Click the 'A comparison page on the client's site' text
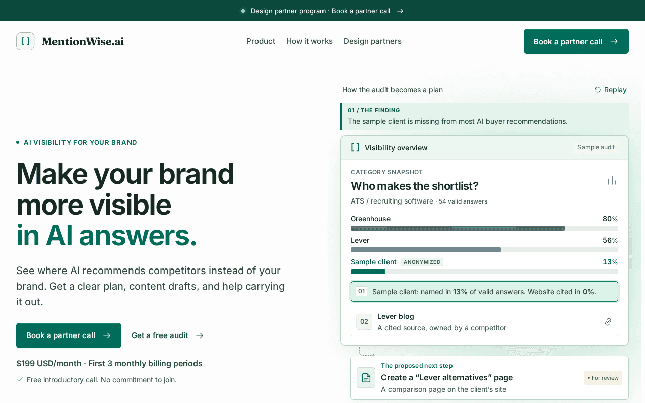The height and width of the screenshot is (403, 645). point(443,389)
